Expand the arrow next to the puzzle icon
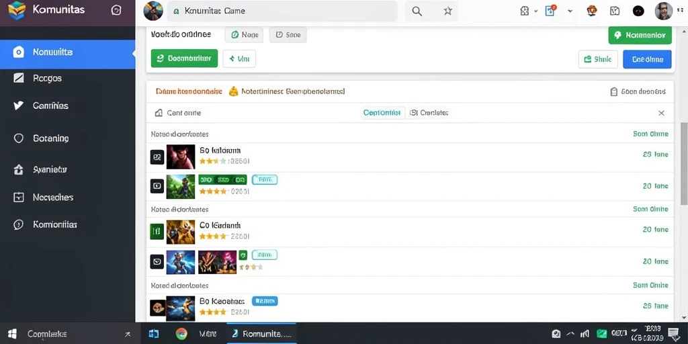This screenshot has height=344, width=688. [535, 11]
